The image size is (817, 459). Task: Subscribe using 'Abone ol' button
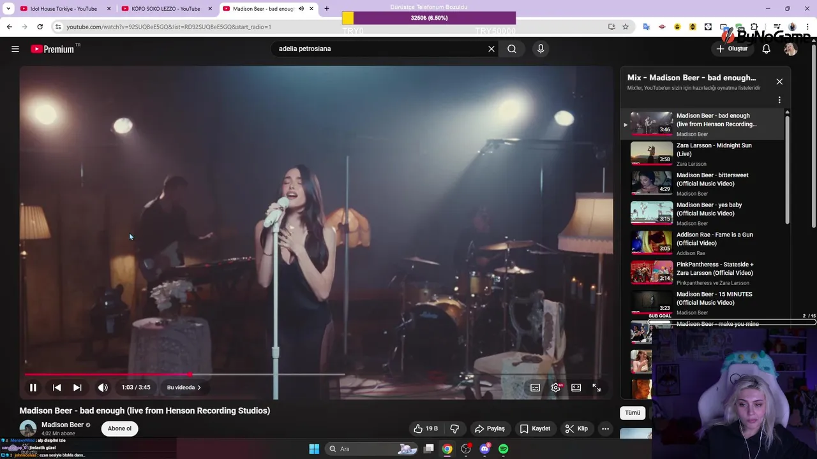coord(120,428)
